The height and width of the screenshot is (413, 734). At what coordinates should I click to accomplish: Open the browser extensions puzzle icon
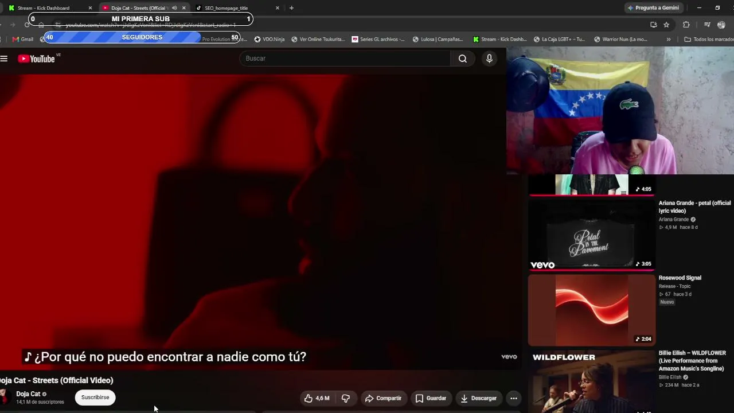click(x=686, y=25)
